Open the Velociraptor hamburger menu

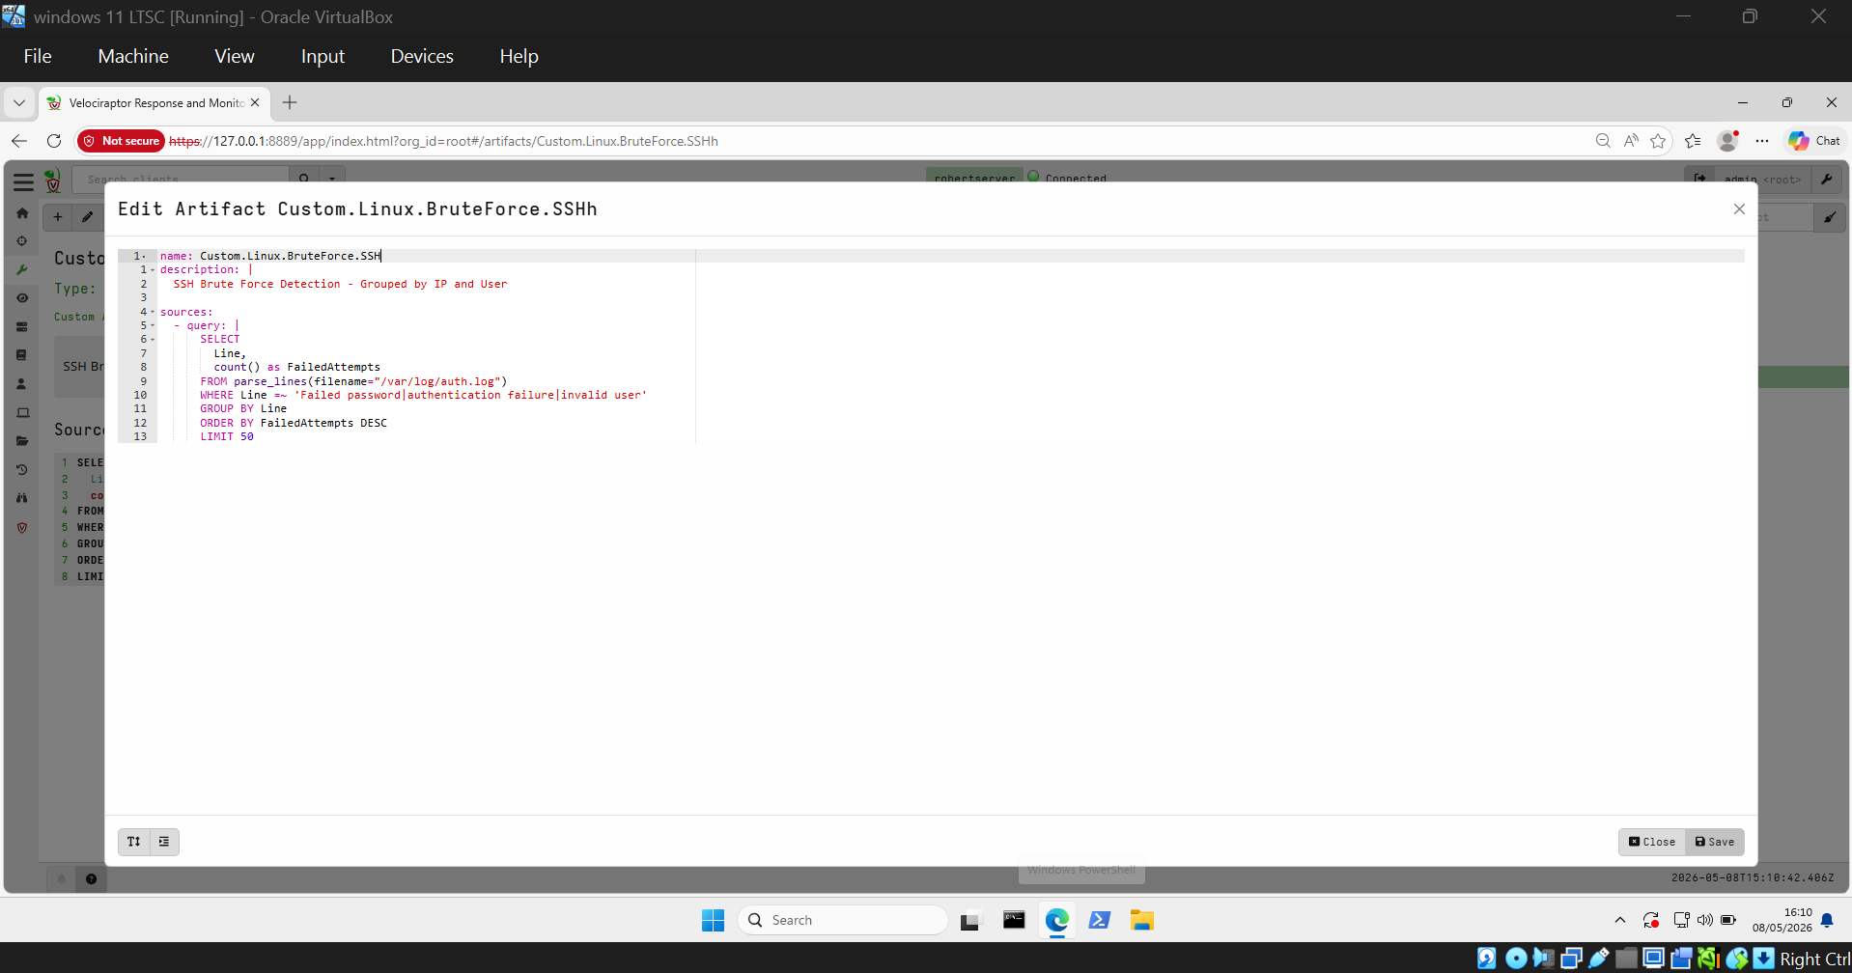click(23, 181)
